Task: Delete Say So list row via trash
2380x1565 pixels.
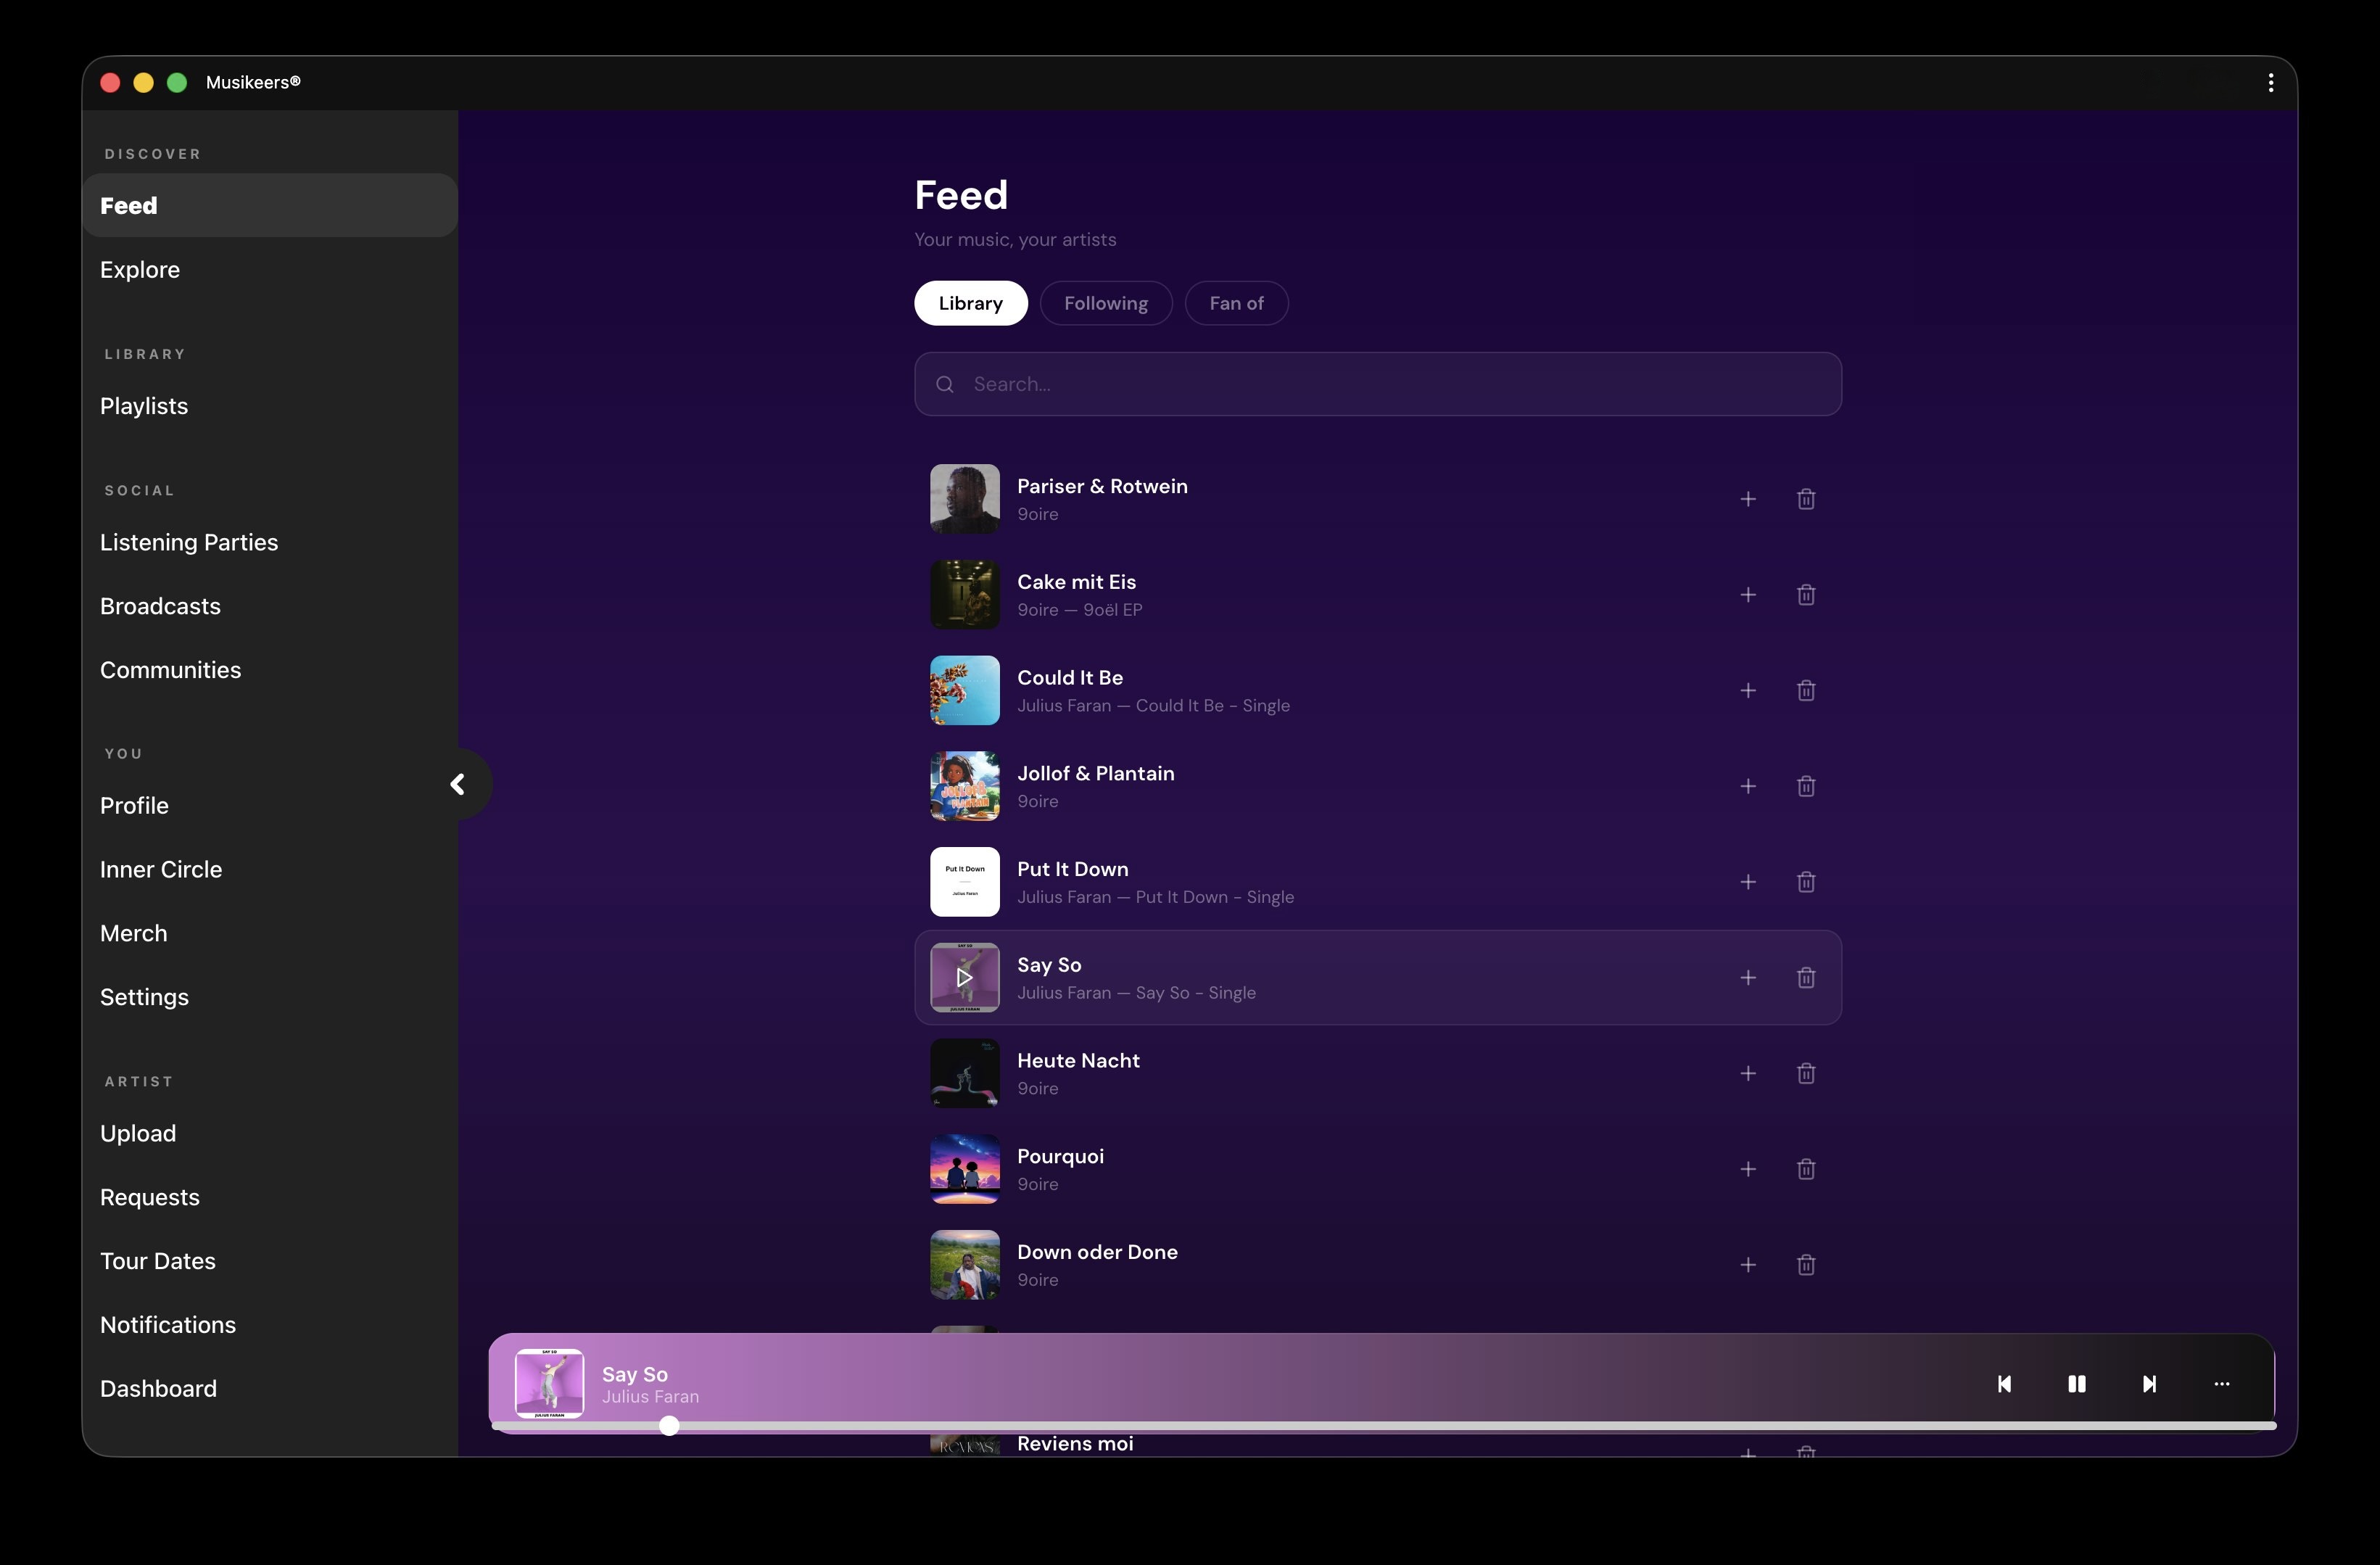Action: [1805, 978]
